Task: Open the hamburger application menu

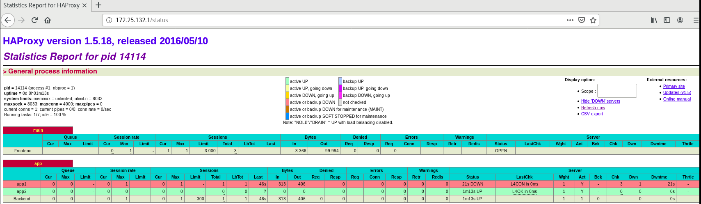Action: click(696, 20)
